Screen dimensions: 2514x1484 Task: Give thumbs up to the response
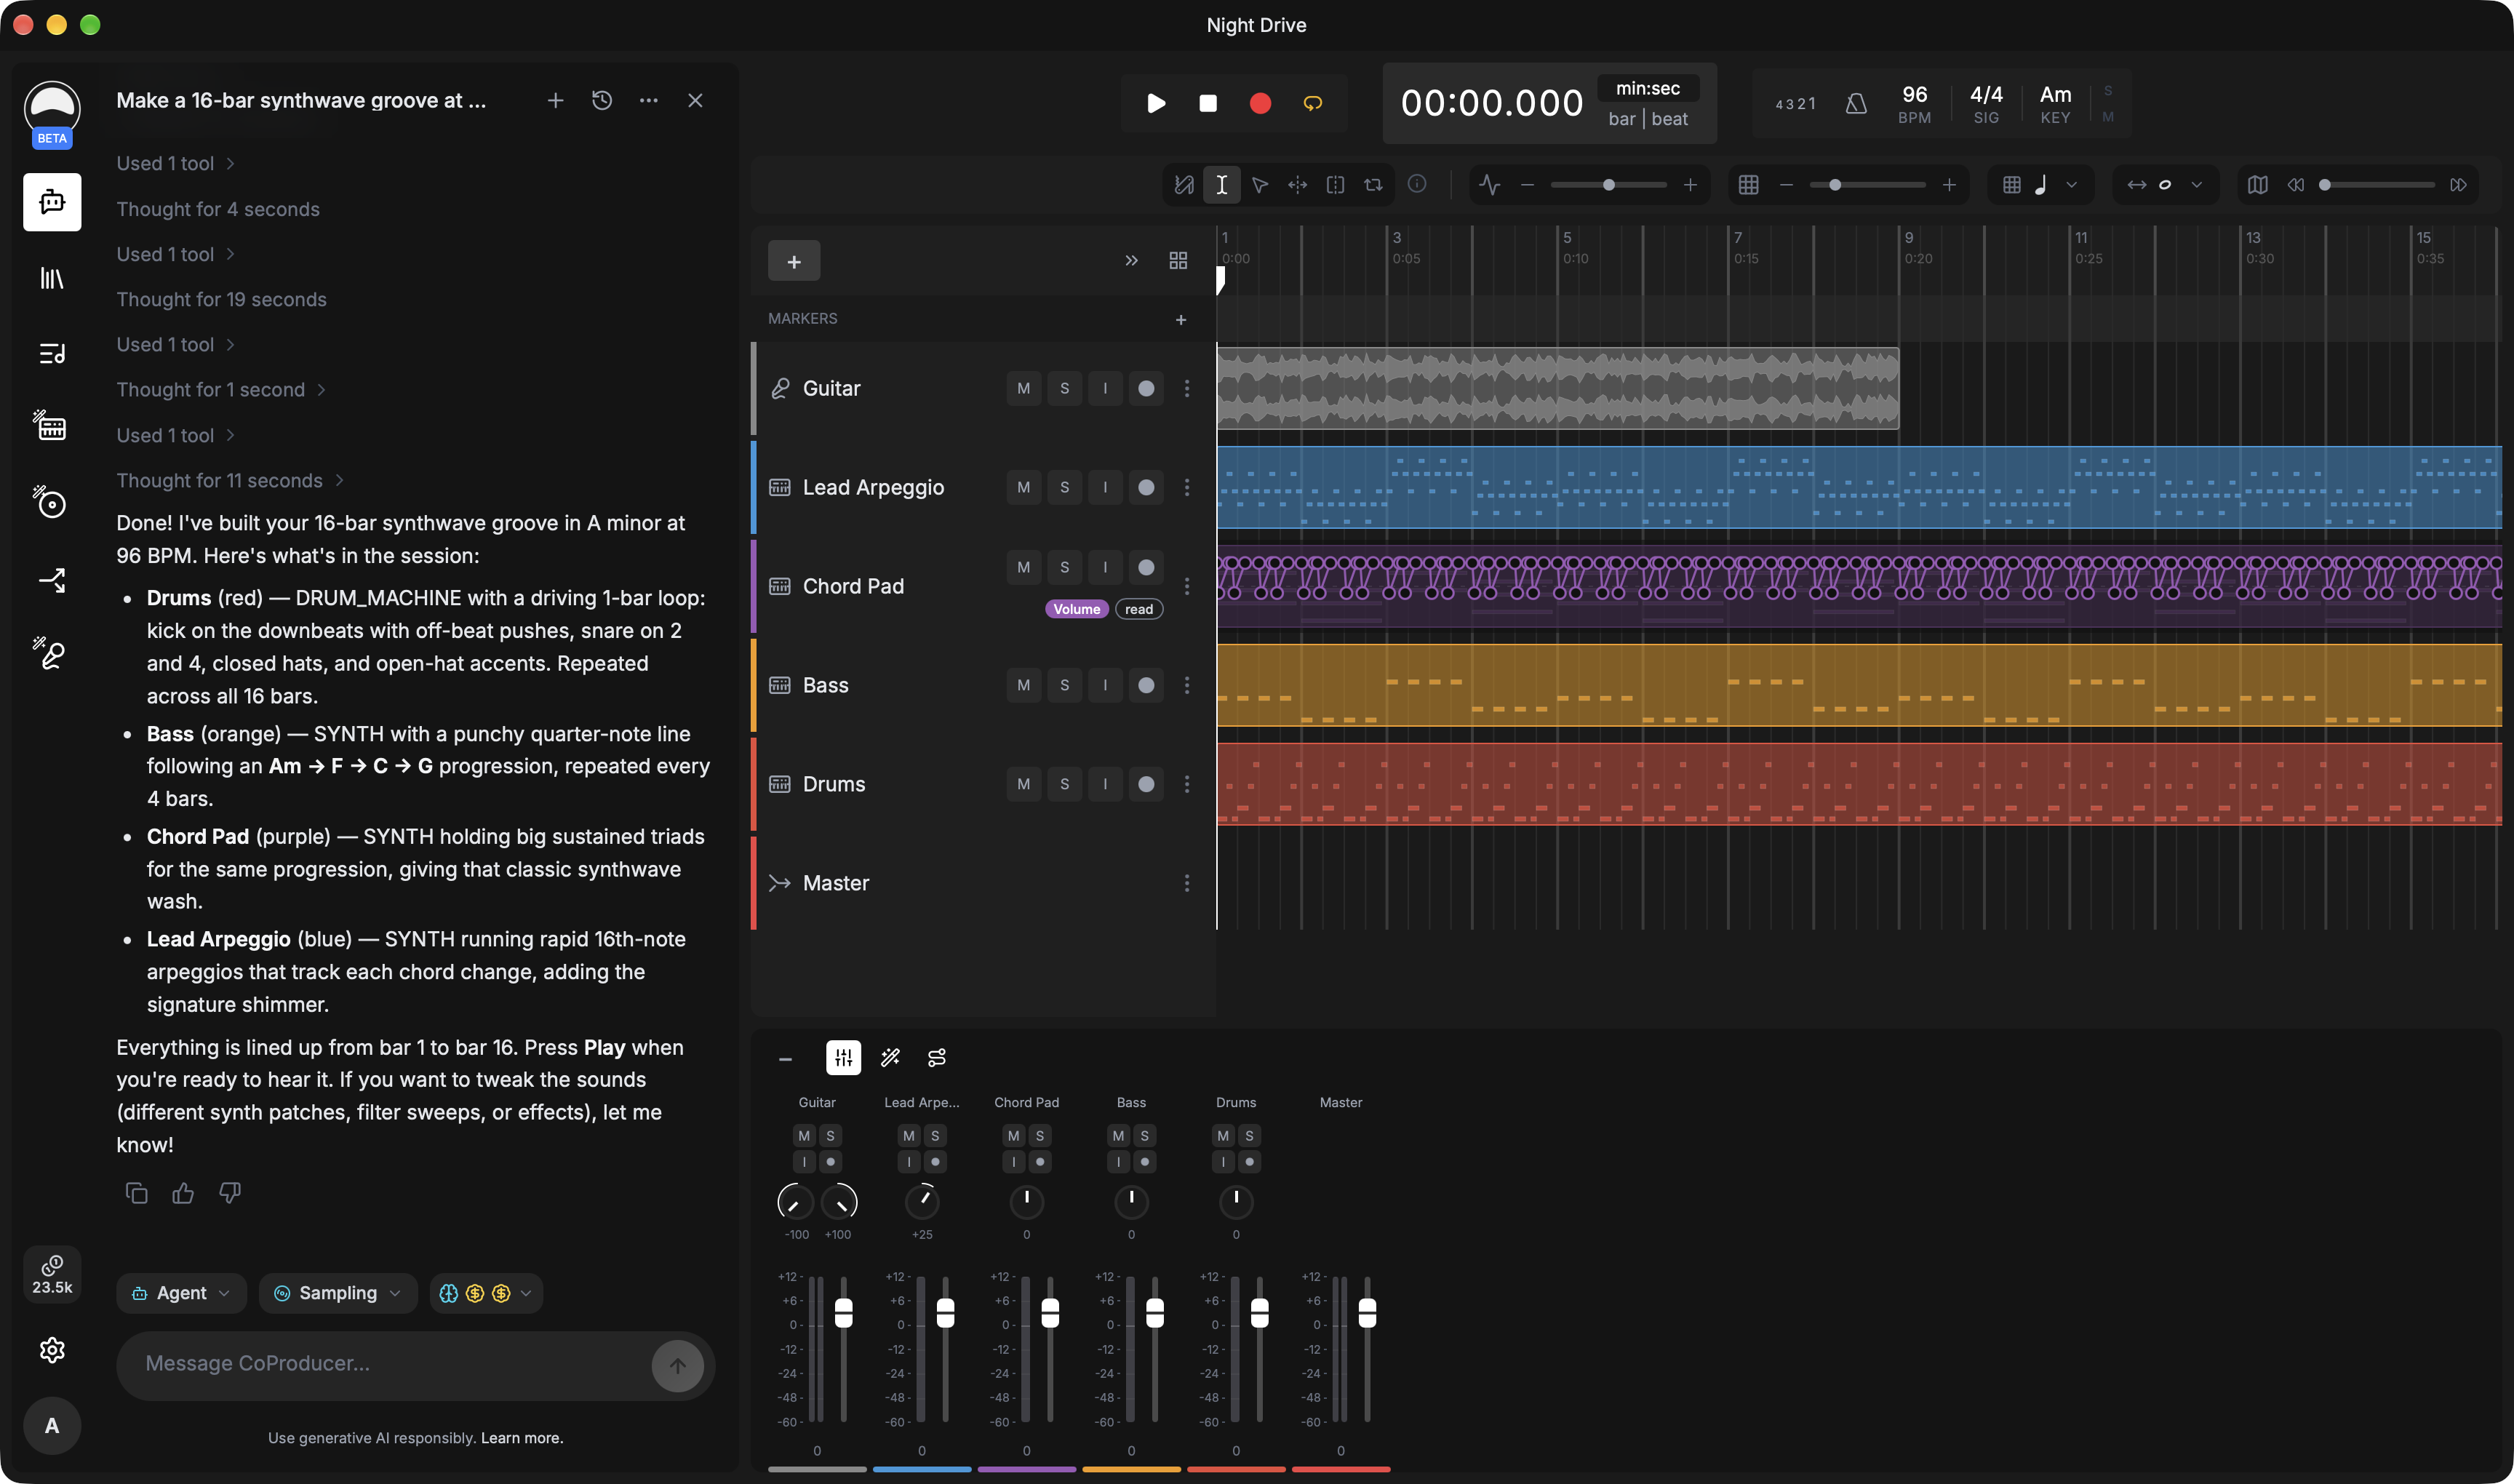pyautogui.click(x=183, y=1192)
